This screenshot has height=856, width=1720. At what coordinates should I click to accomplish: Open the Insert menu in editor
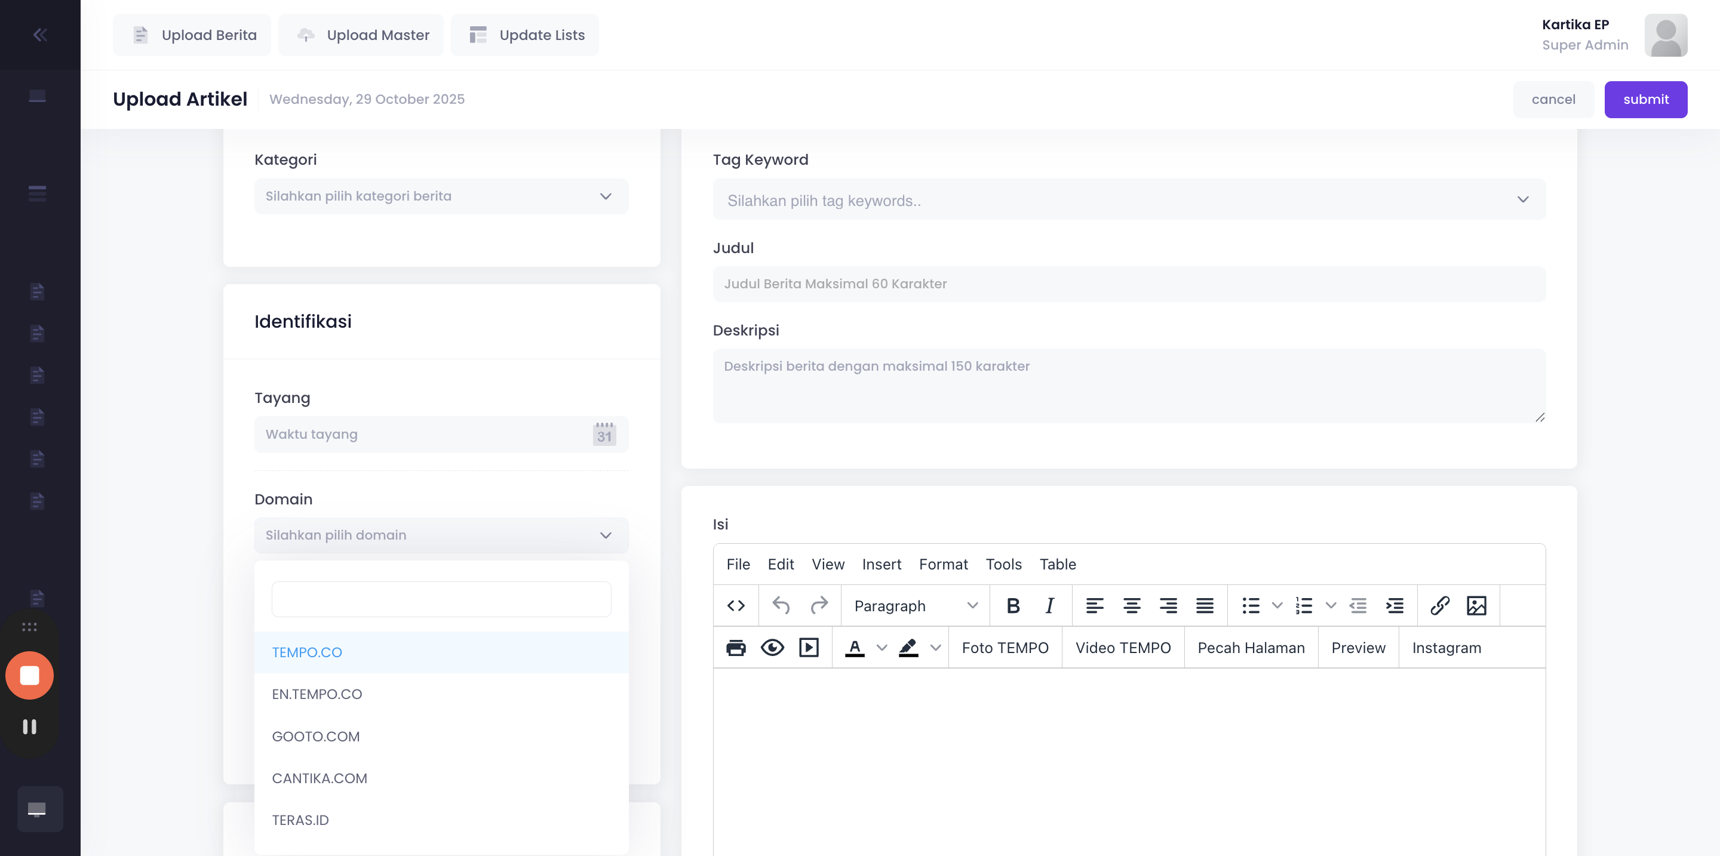[881, 564]
